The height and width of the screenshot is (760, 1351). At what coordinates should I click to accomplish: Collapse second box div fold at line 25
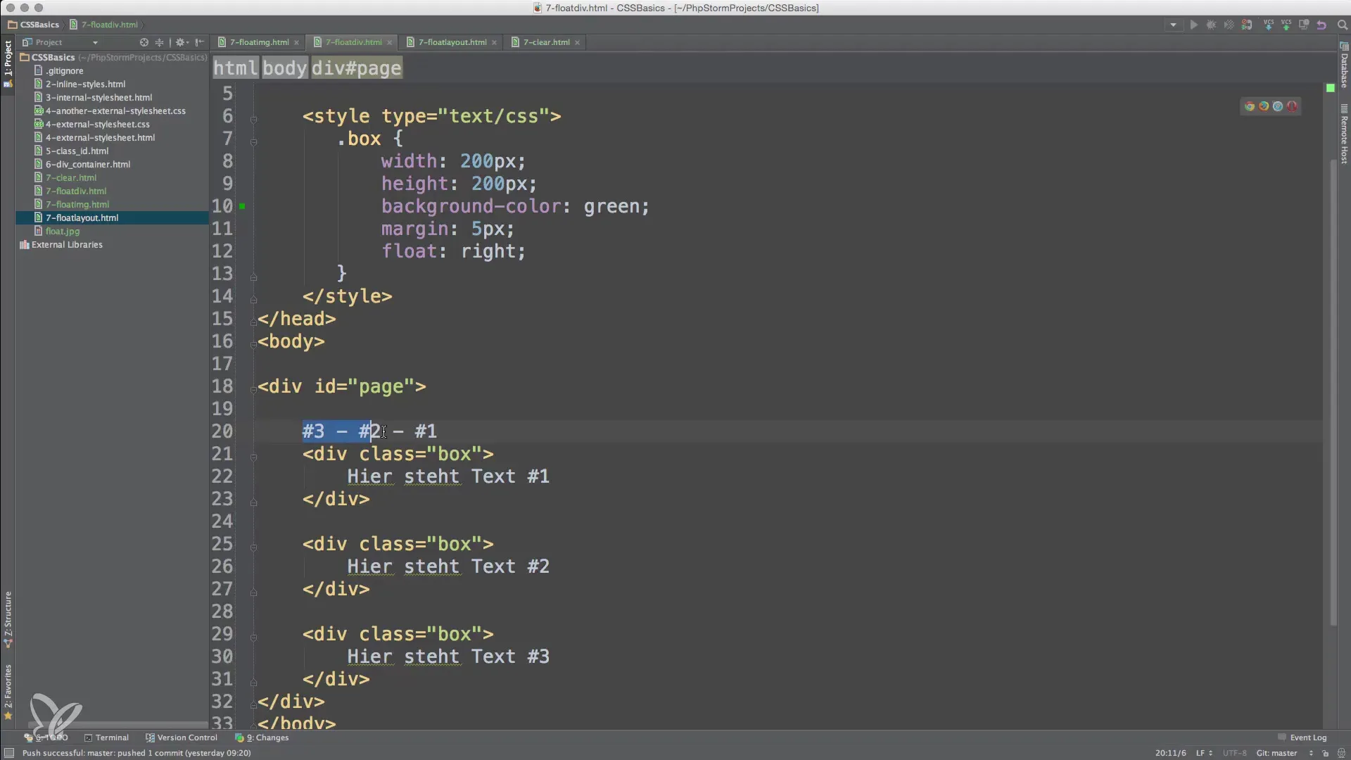pos(253,547)
